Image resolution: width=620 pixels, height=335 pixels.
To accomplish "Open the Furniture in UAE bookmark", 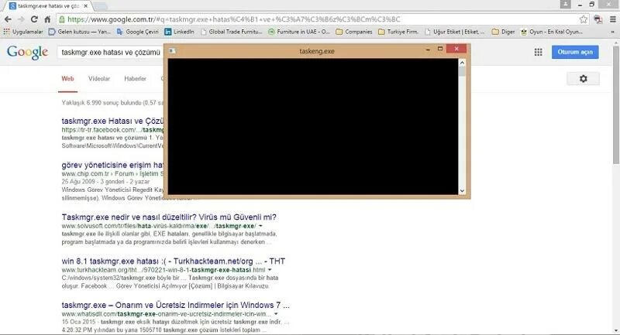I will point(299,32).
